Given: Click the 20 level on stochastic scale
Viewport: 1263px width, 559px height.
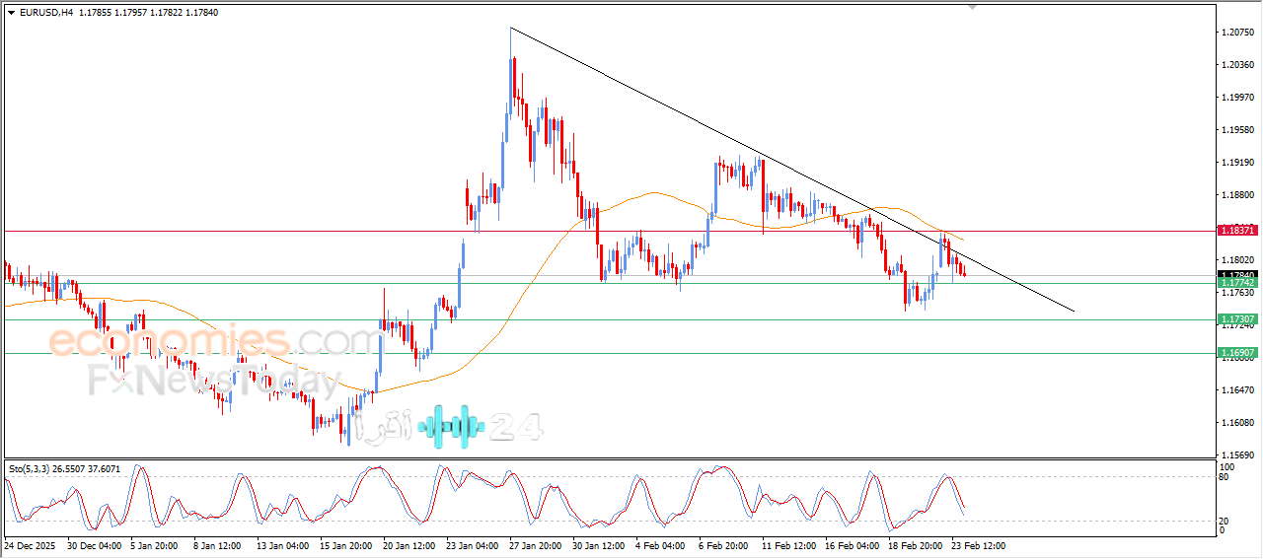Looking at the screenshot, I should point(1226,520).
